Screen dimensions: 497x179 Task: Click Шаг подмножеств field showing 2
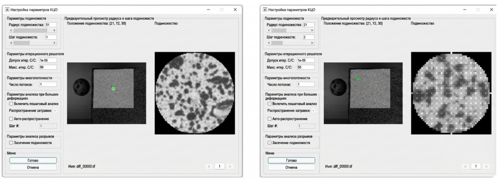[x=309, y=37]
